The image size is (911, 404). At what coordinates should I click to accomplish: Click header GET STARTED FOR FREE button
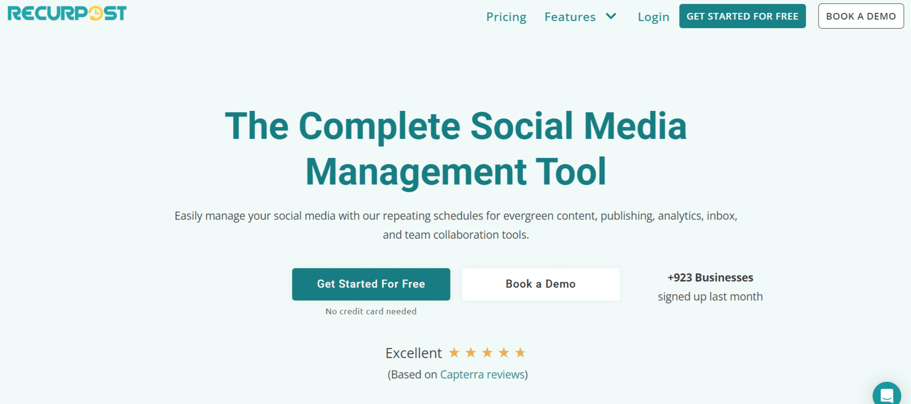742,16
